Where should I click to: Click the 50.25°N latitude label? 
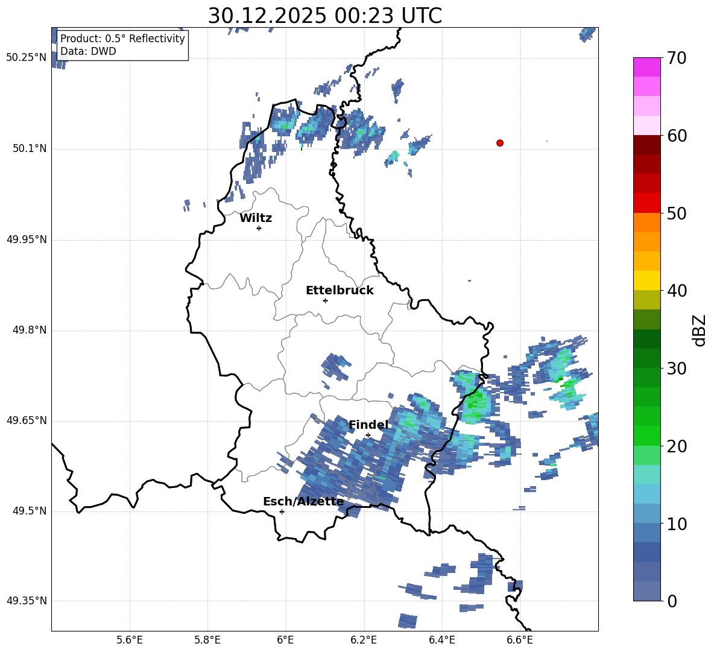(26, 58)
